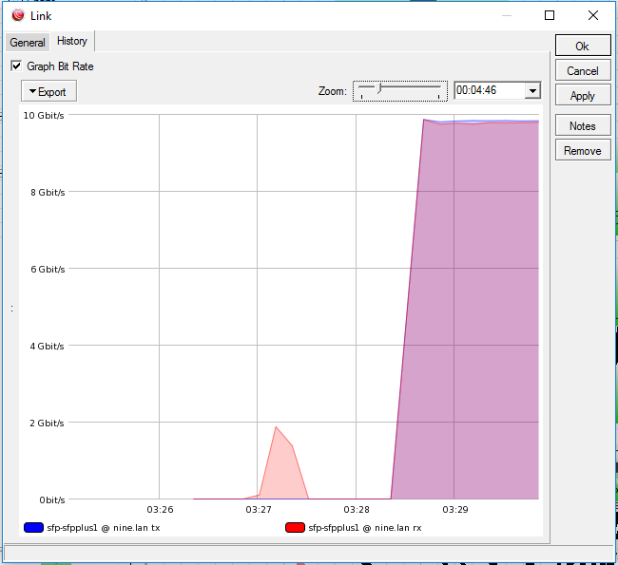Click the 2 Gbit/s axis label

(x=47, y=423)
